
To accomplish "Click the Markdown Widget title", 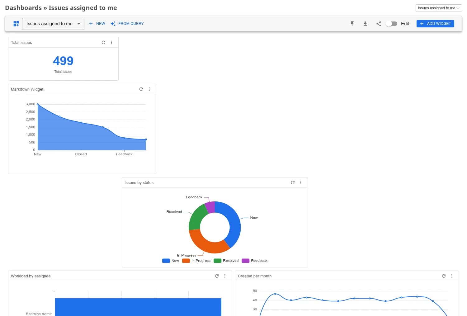I will coord(27,89).
